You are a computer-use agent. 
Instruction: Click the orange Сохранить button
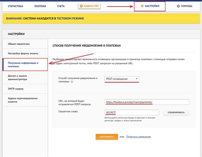(107, 137)
